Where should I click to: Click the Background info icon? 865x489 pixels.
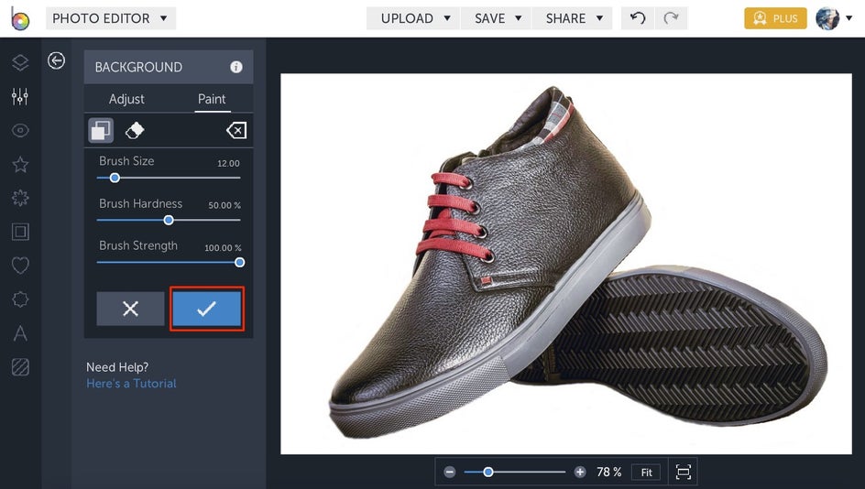236,67
